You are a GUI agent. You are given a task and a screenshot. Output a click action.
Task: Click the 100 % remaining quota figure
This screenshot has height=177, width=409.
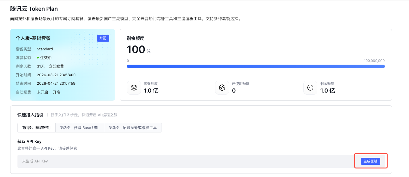139,49
